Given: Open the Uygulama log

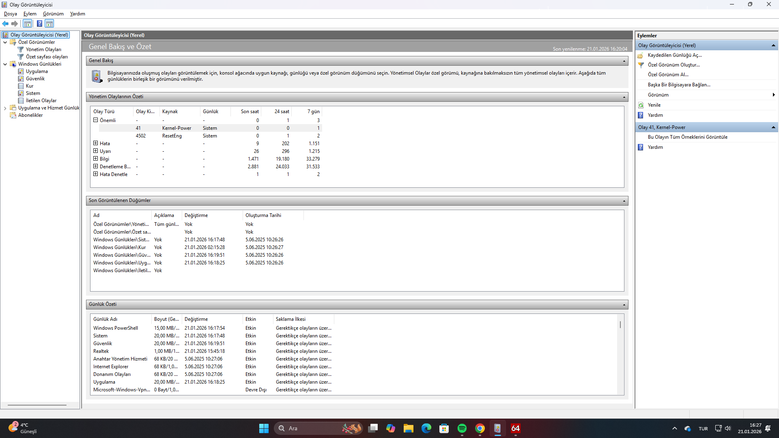Looking at the screenshot, I should pyautogui.click(x=37, y=71).
